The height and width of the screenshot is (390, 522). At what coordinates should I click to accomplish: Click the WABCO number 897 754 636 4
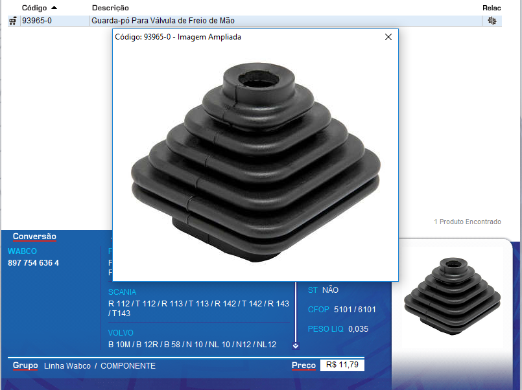[33, 263]
